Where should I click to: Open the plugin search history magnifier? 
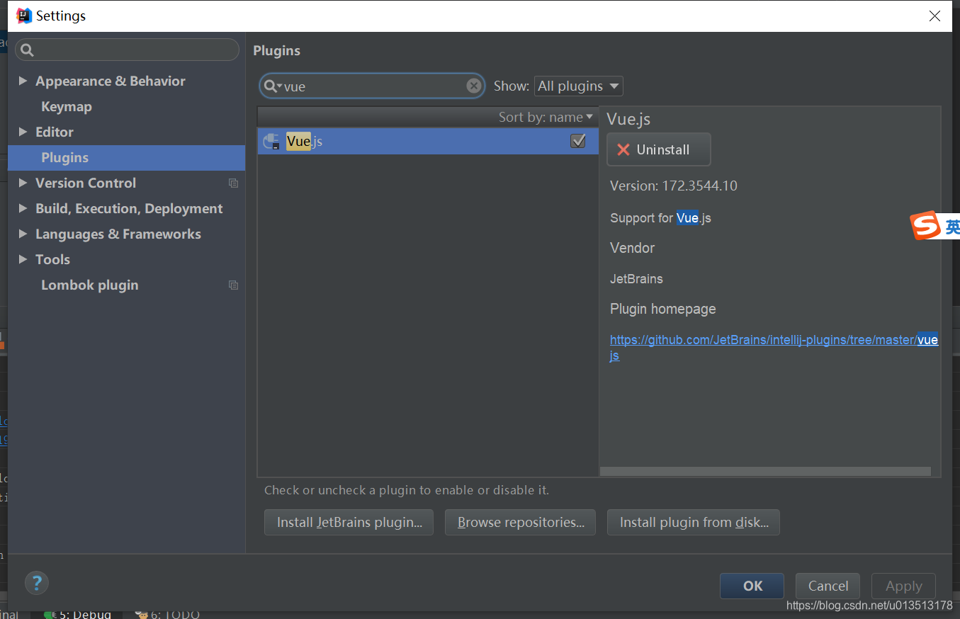click(x=272, y=86)
